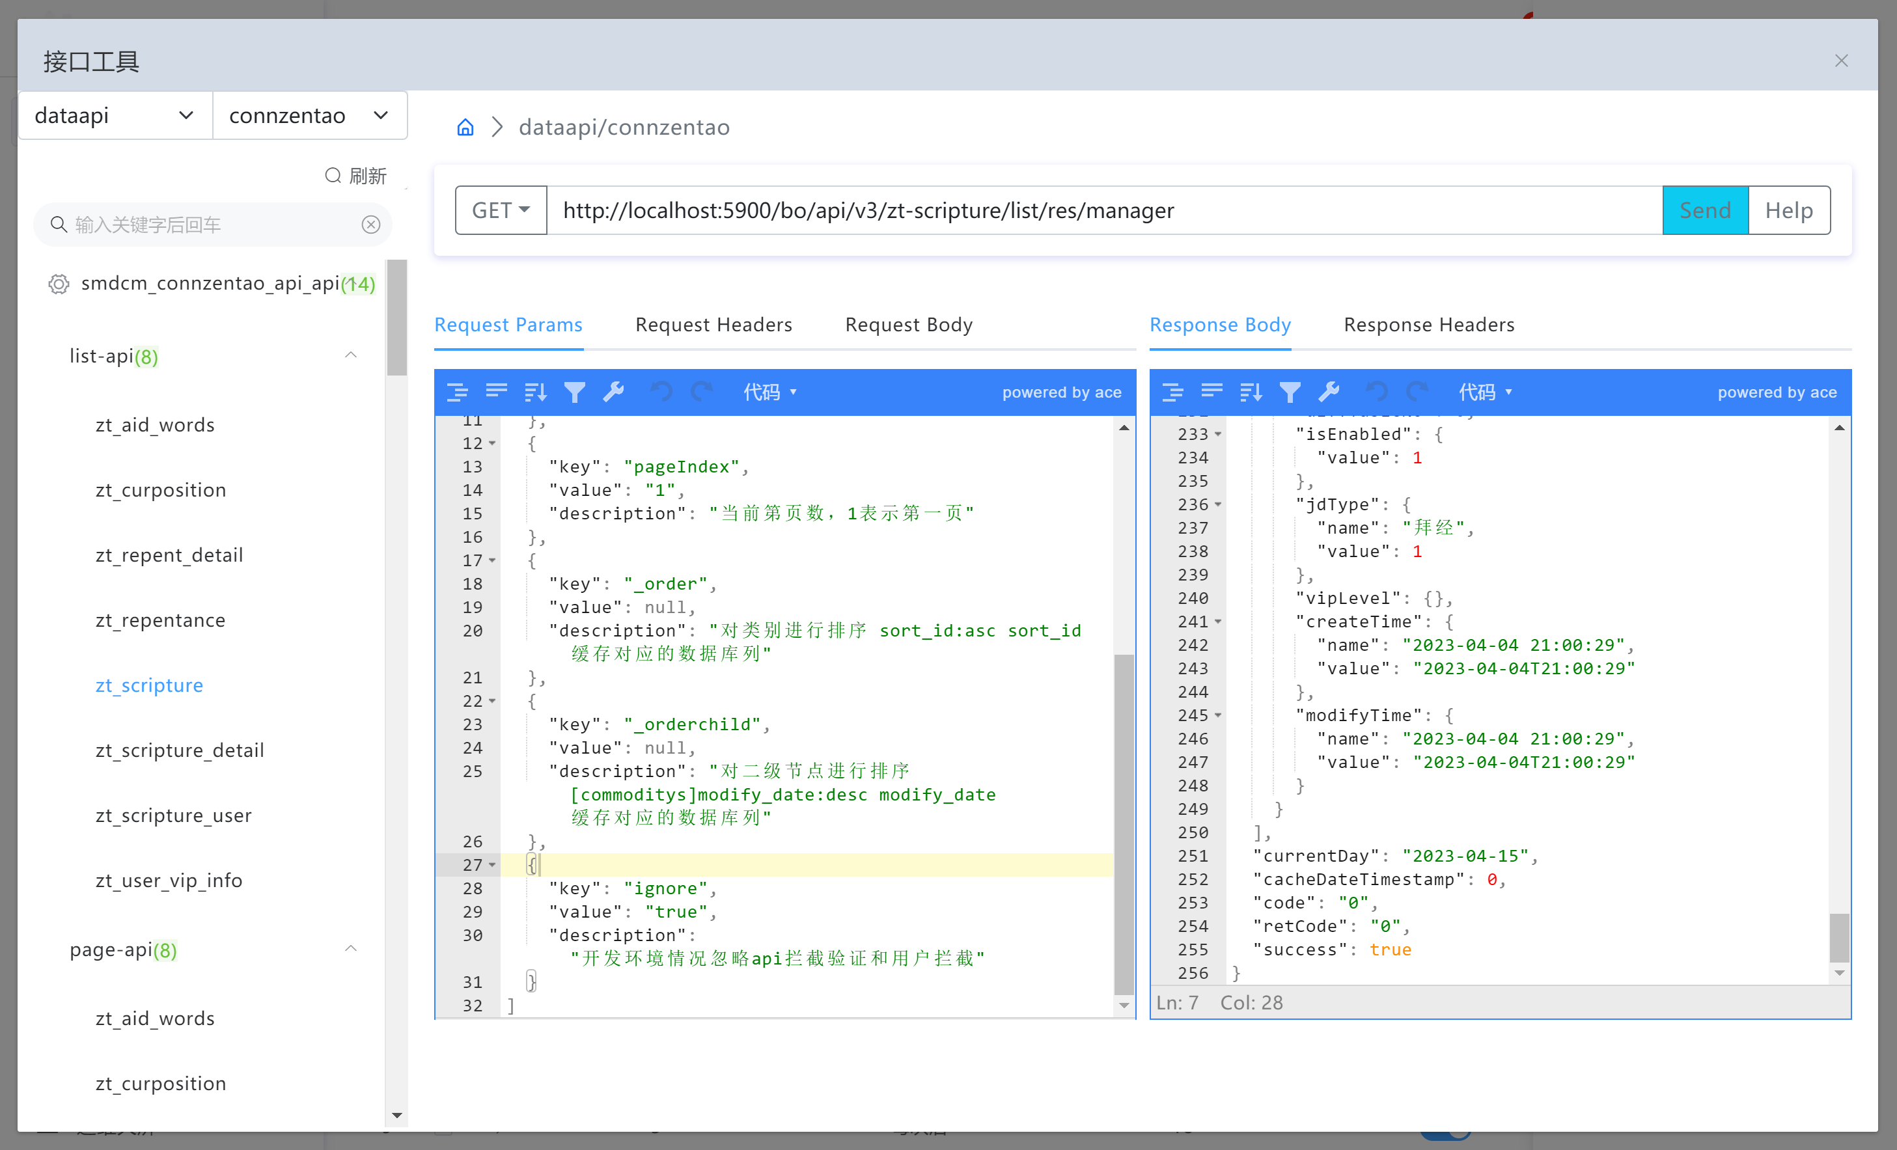Click the request URL input field
This screenshot has height=1150, width=1897.
(1104, 210)
